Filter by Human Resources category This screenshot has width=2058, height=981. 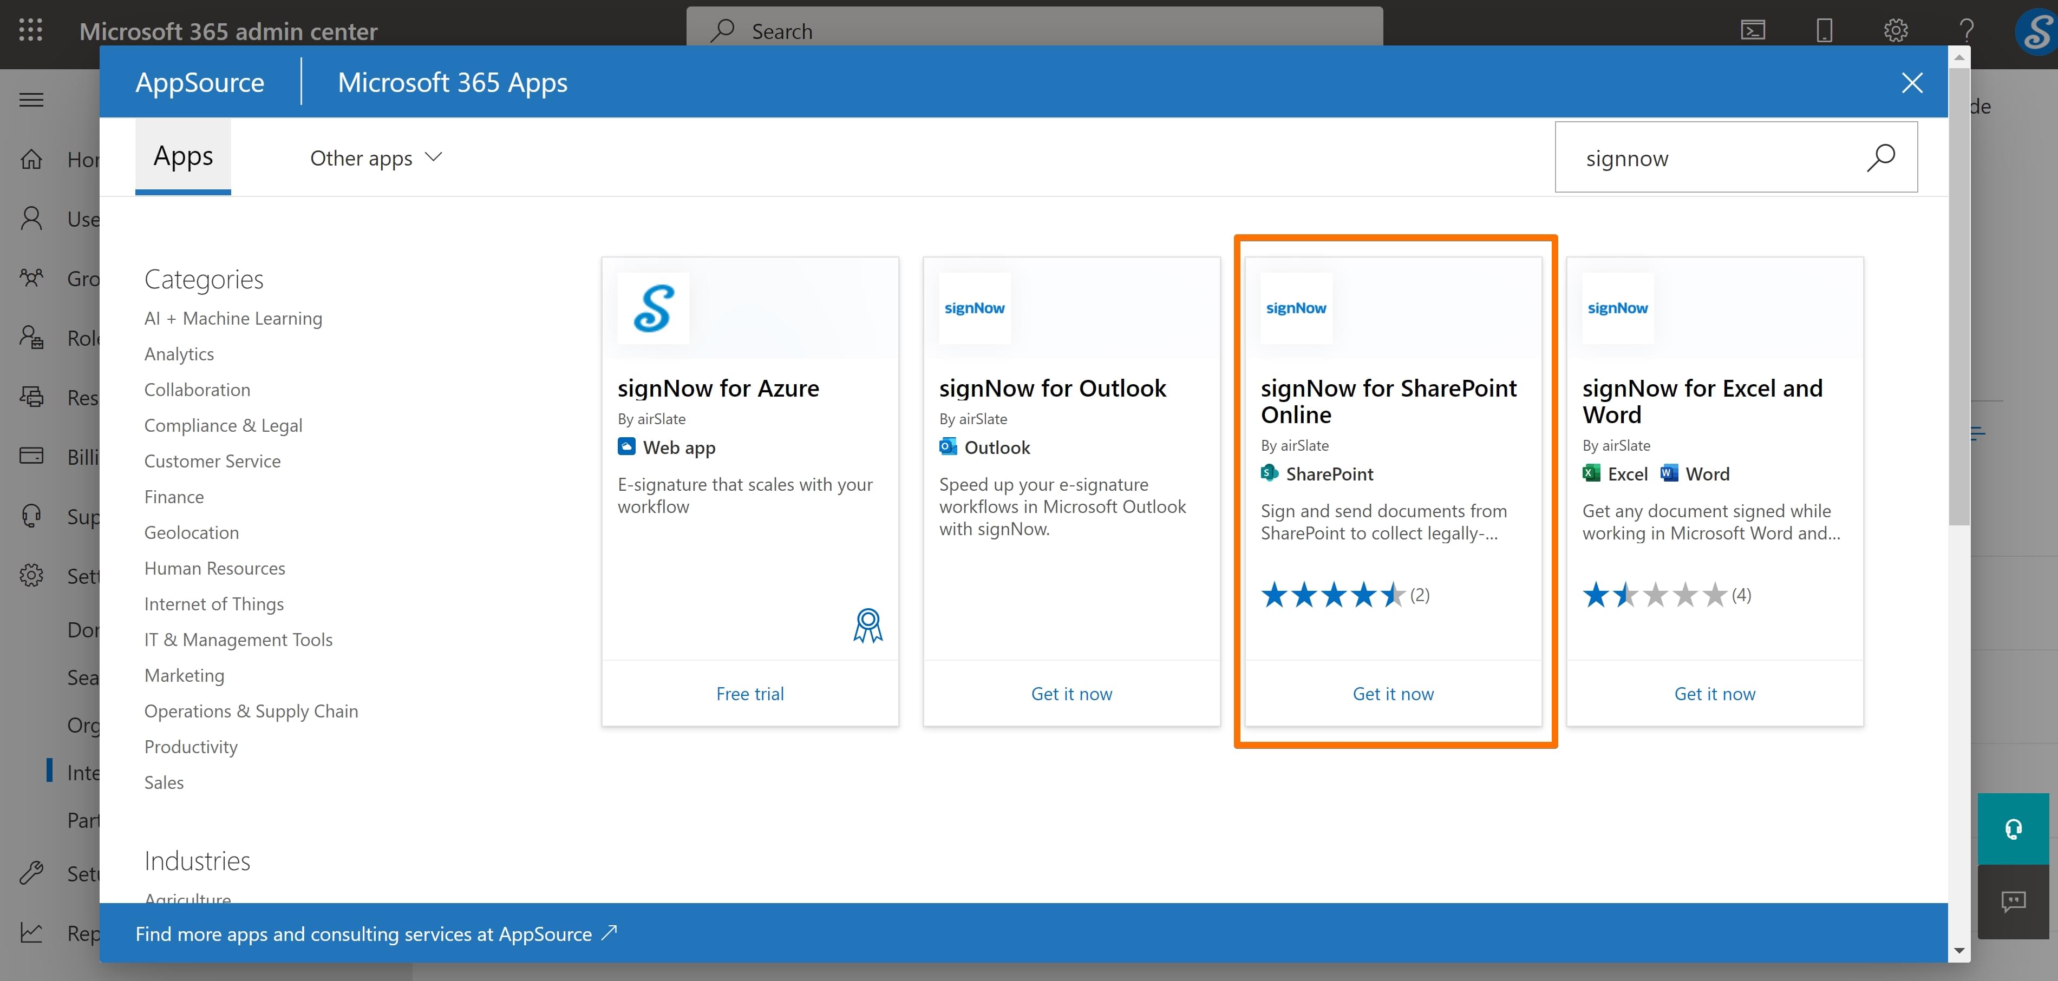(214, 568)
